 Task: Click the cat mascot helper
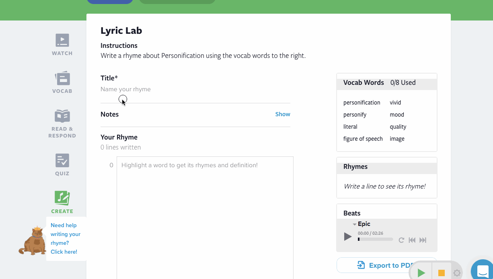[x=33, y=241]
